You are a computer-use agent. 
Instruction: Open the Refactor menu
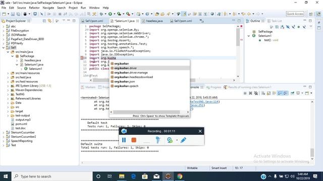pyautogui.click(x=34, y=8)
